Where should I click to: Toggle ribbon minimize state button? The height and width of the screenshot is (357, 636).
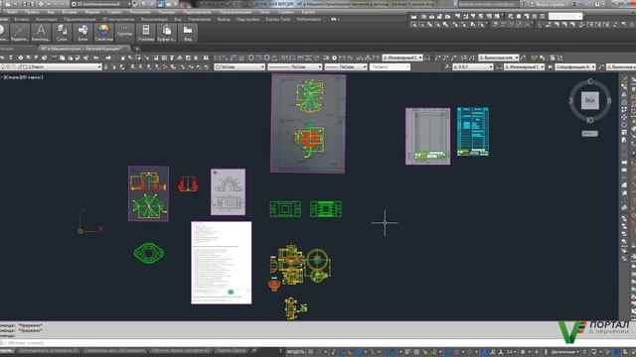coord(334,19)
